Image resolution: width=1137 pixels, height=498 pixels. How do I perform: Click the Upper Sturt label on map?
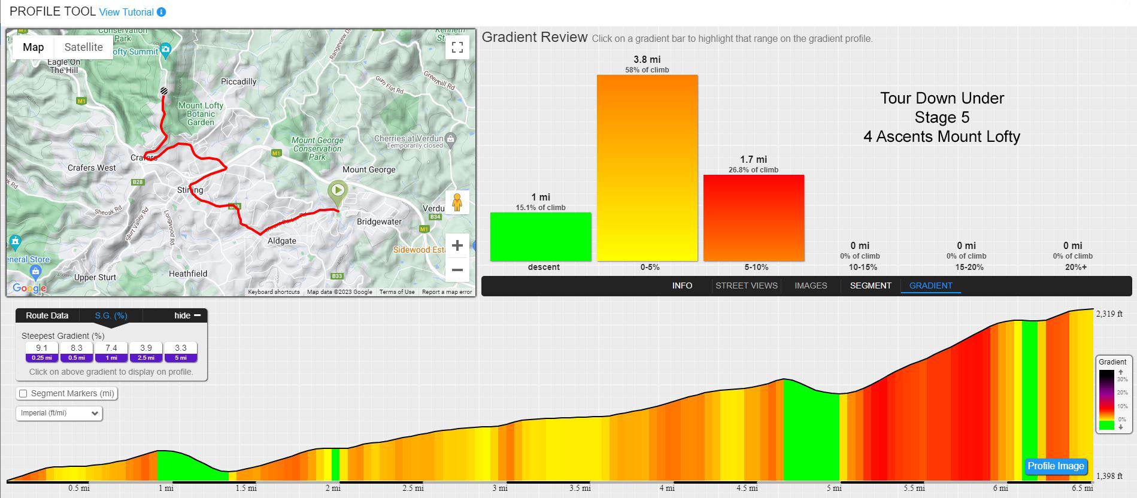(95, 277)
